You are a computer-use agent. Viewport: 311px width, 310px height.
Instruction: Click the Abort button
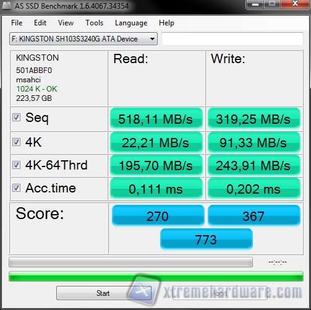click(x=220, y=293)
